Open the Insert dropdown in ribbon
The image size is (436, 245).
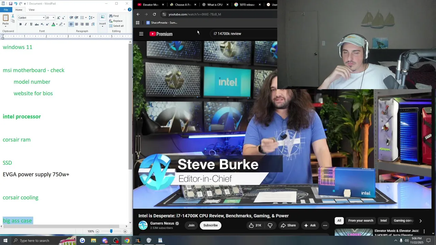pos(103,26)
